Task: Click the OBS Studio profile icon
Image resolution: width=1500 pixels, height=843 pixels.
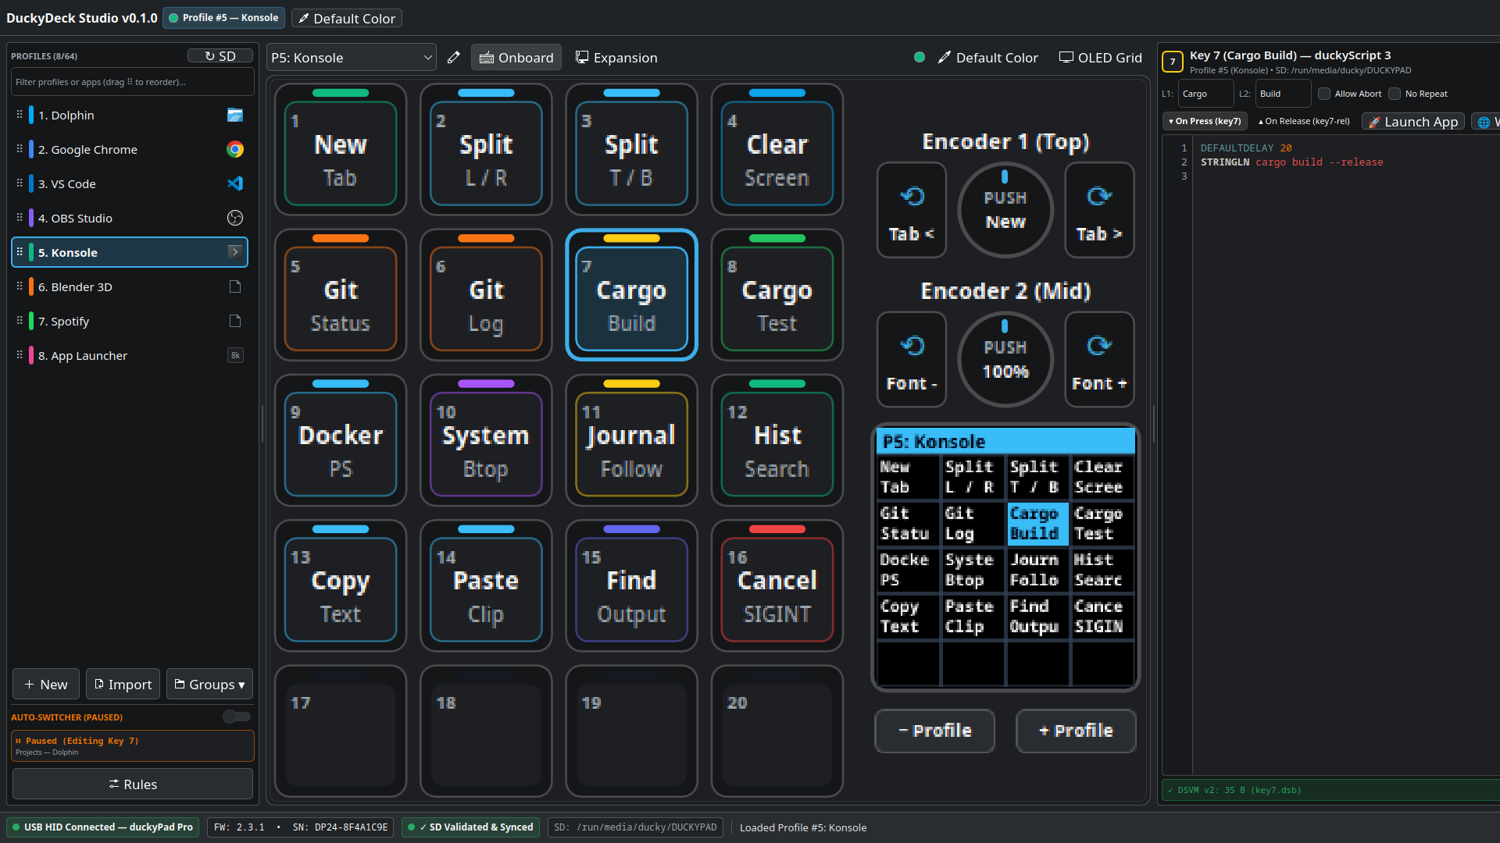Action: pos(234,219)
